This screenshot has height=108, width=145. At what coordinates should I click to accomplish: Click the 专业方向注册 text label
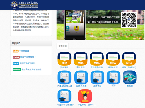point(97,68)
